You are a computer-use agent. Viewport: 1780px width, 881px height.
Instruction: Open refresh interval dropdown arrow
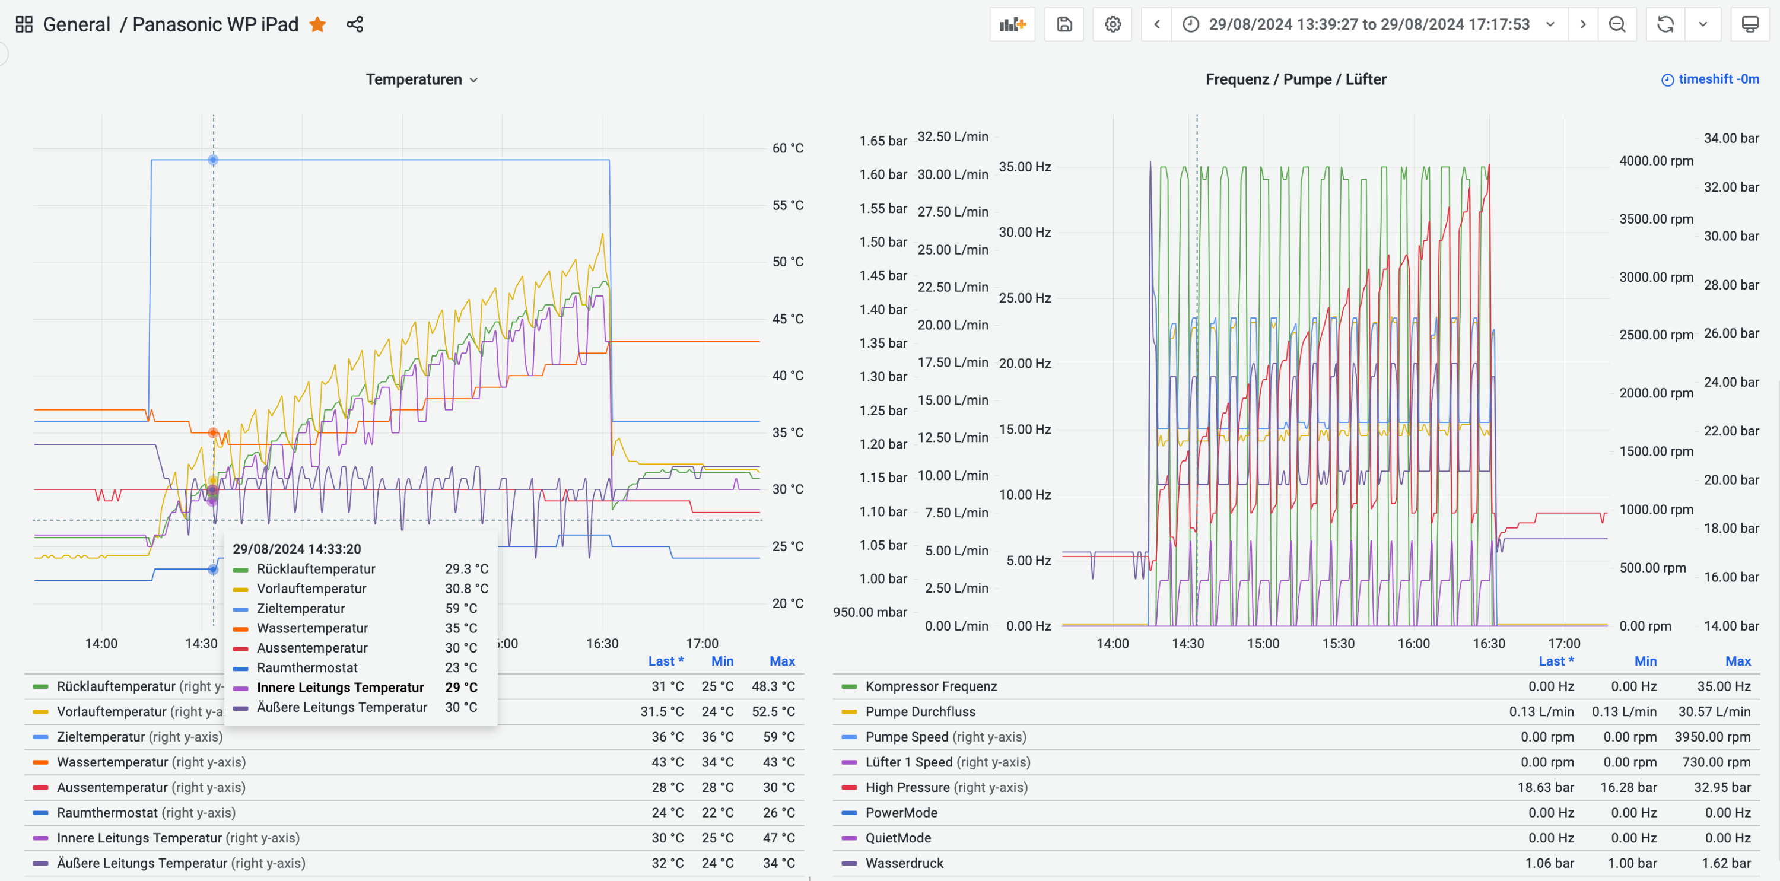(x=1703, y=24)
